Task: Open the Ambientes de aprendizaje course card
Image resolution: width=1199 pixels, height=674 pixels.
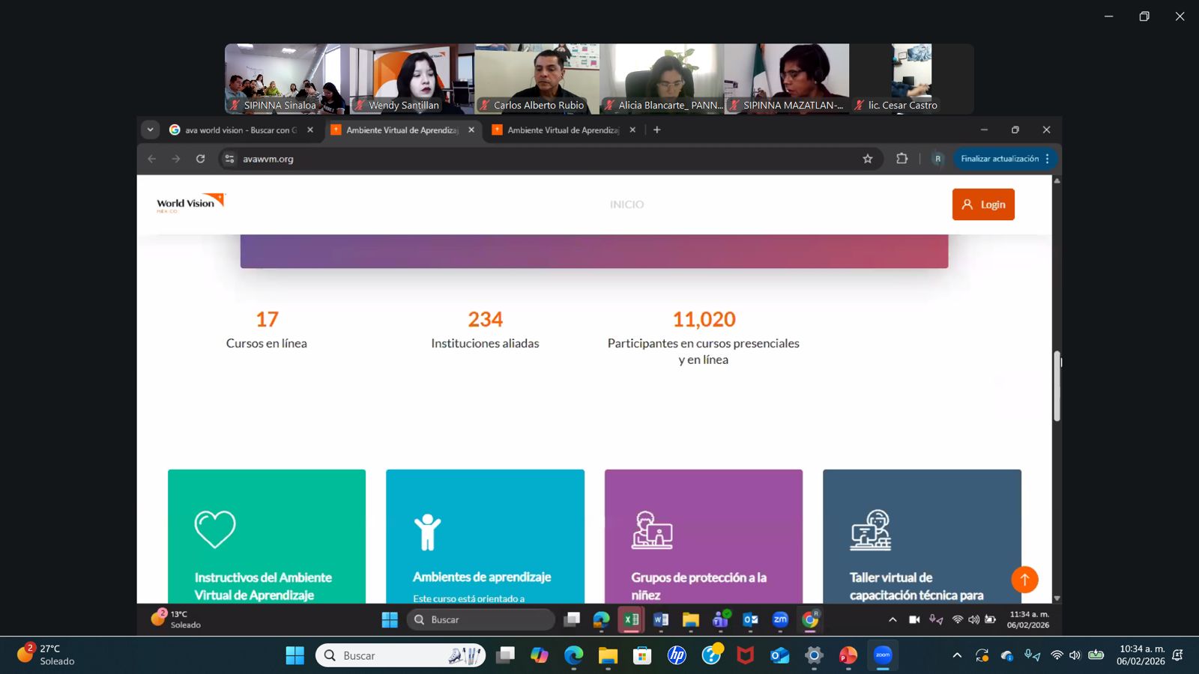Action: coord(485,535)
